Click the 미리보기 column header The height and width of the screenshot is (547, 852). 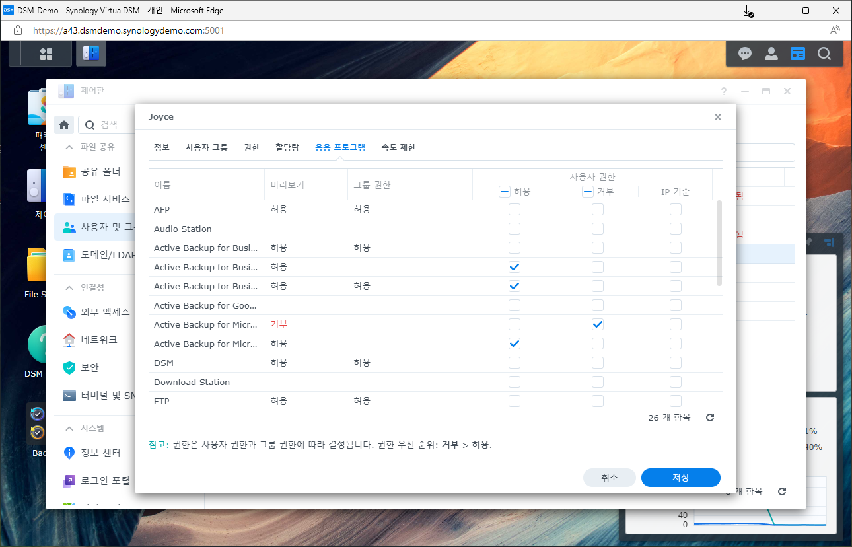coord(306,185)
